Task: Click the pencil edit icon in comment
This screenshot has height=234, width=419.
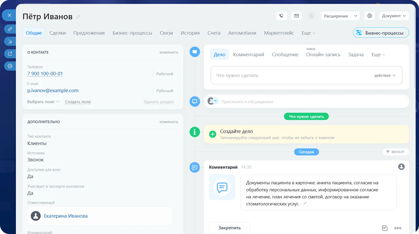Action: point(305,204)
